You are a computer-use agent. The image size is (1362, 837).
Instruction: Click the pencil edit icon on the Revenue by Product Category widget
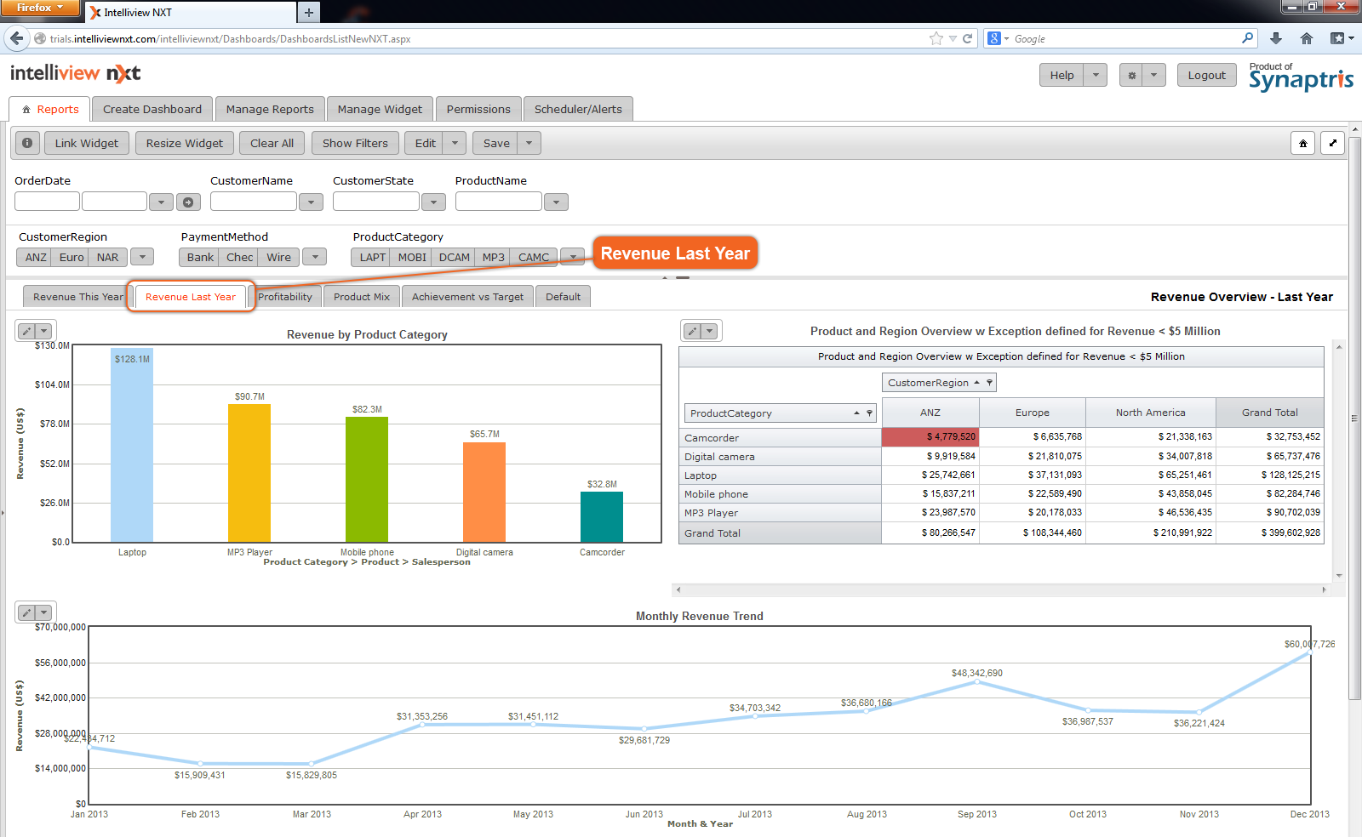pyautogui.click(x=26, y=331)
